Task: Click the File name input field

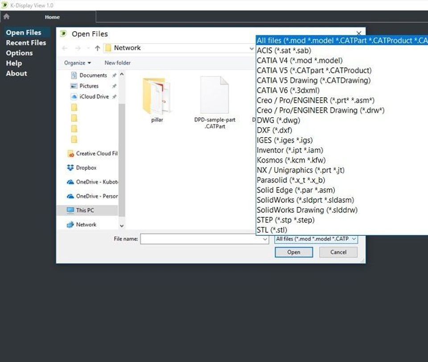Action: pos(202,239)
